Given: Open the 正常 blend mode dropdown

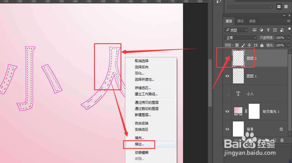Looking at the screenshot, I should 241,38.
